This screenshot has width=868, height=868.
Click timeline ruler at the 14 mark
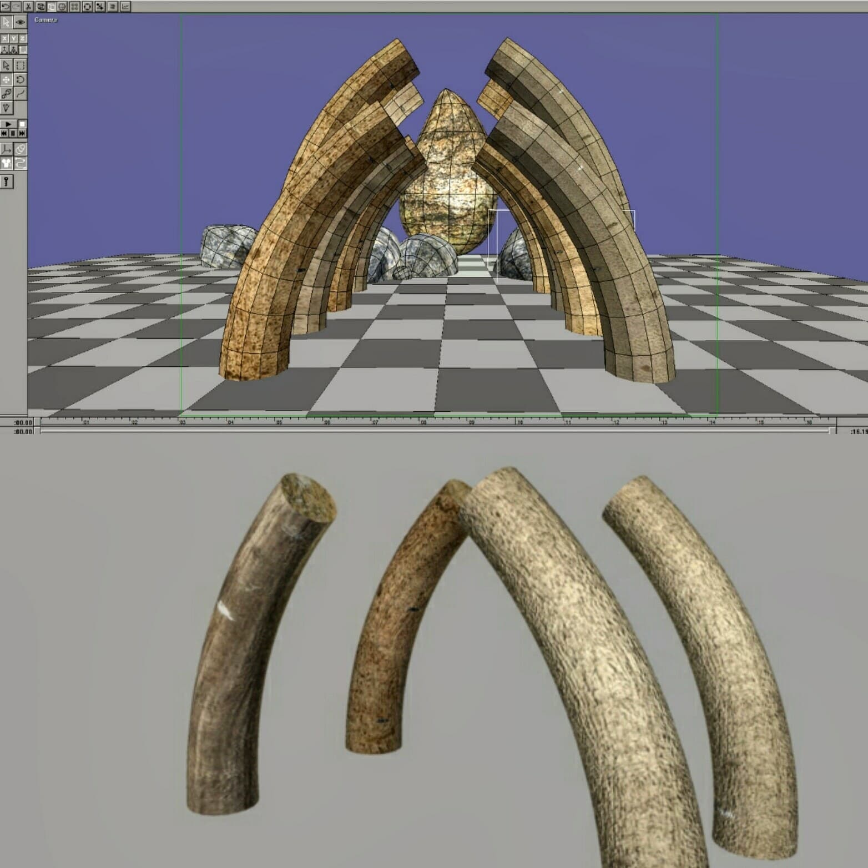point(712,422)
